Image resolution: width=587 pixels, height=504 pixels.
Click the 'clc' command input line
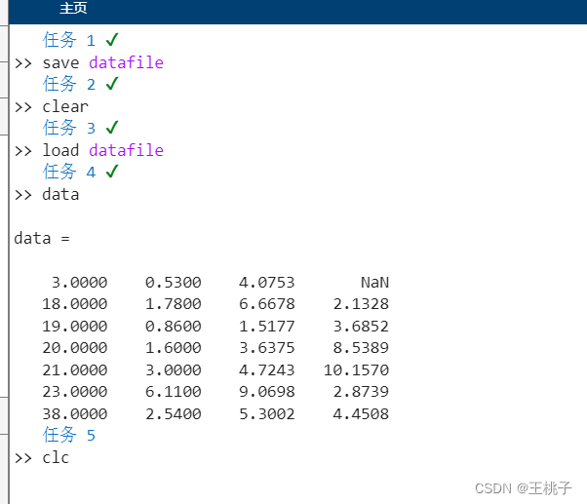tap(56, 457)
